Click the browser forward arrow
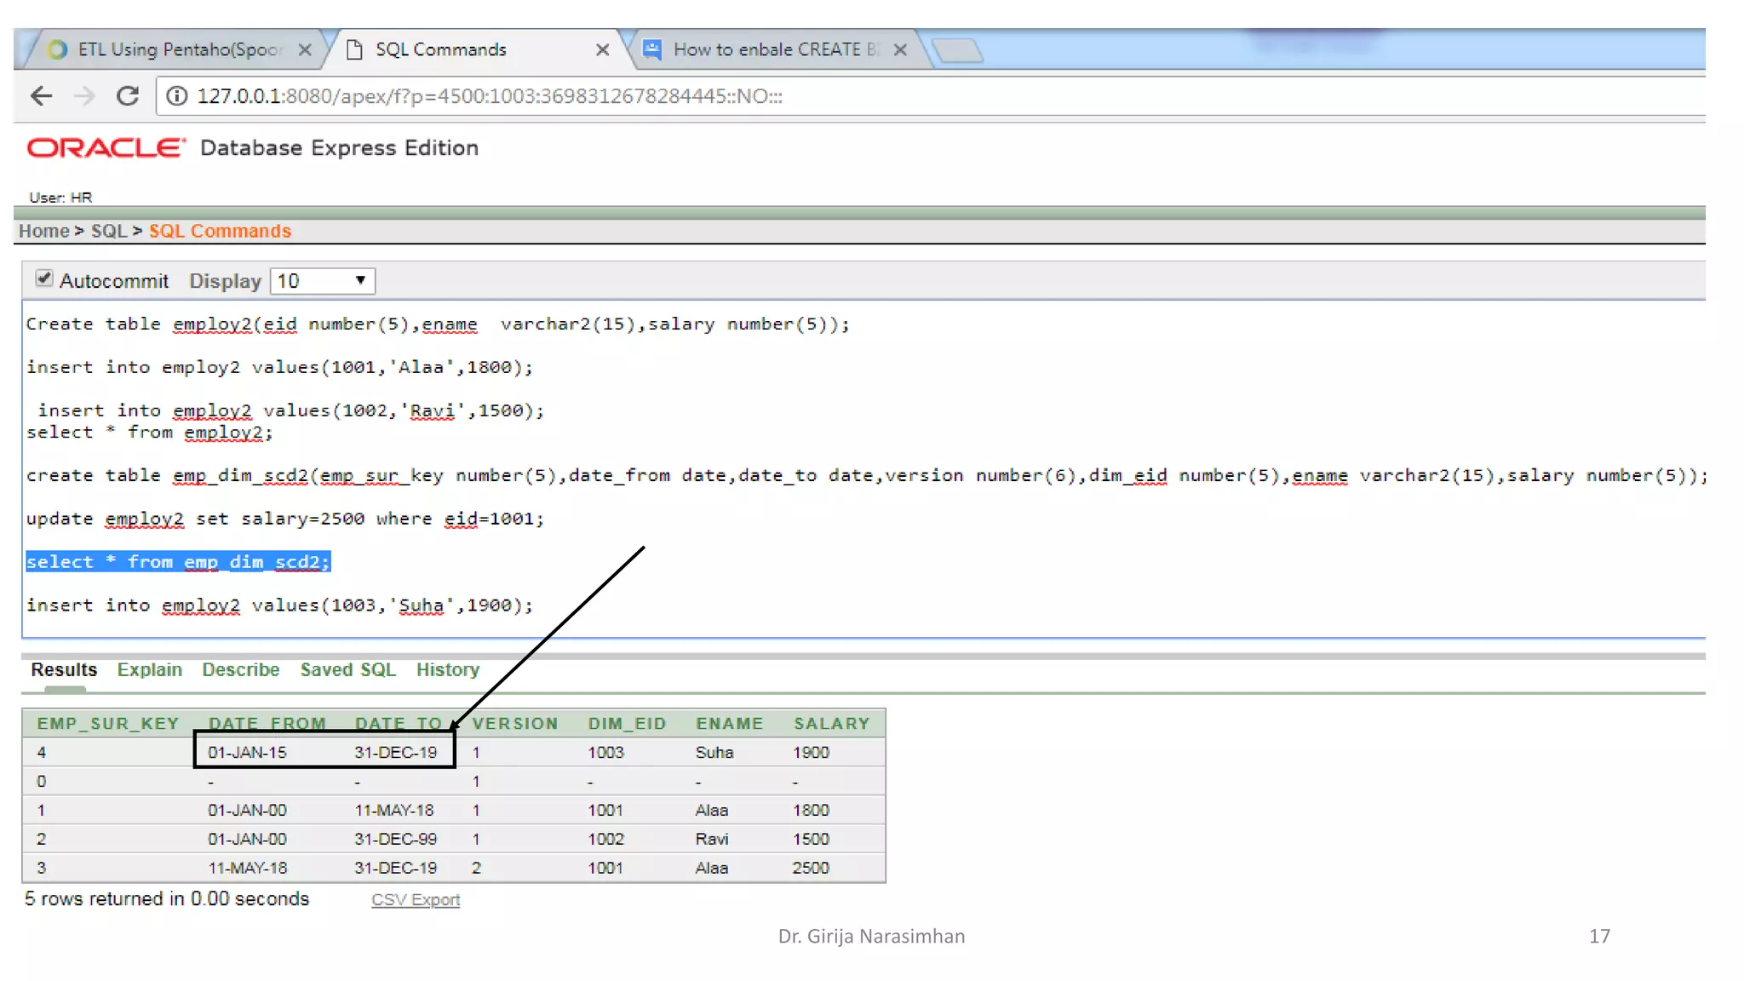Screen dimensions: 1744x981 83,96
